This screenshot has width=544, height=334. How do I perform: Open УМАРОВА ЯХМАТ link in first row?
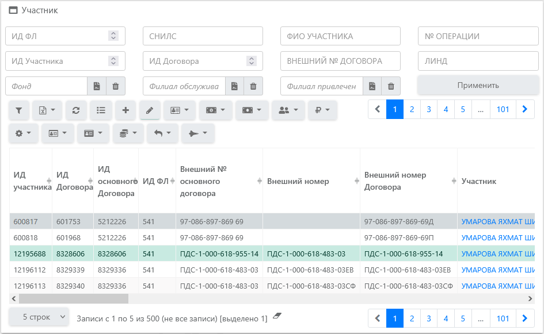[498, 221]
